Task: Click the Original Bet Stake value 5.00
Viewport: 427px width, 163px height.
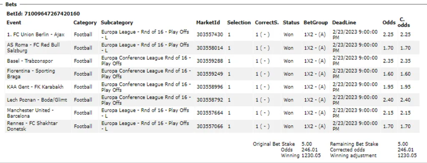Action: coord(306,144)
